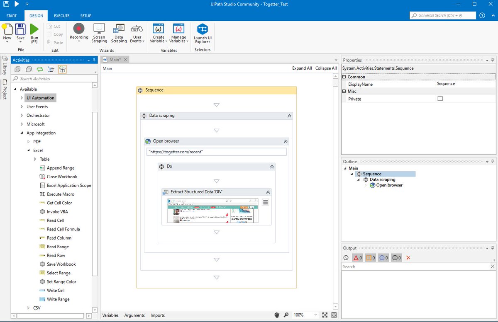Open the Arguments panel tab
This screenshot has height=322, width=498.
(134, 315)
